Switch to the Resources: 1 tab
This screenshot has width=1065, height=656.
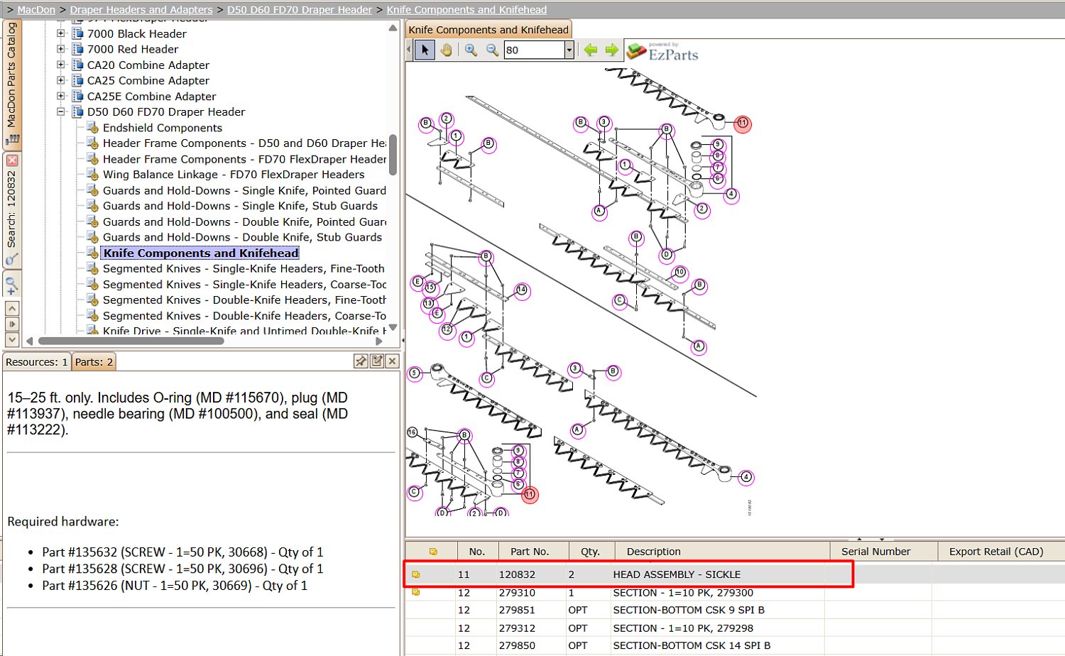click(37, 362)
